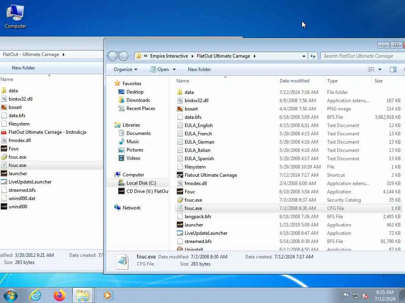Select fouc.exe Security Catalog icon in front window

click(x=180, y=200)
